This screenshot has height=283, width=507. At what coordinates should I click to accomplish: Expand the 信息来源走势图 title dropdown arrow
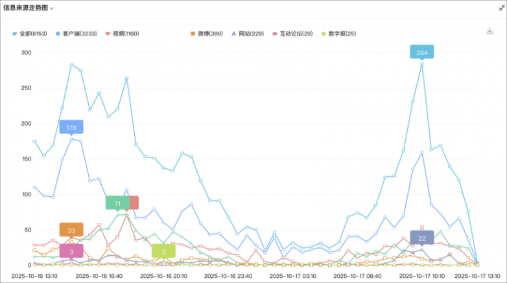click(52, 8)
